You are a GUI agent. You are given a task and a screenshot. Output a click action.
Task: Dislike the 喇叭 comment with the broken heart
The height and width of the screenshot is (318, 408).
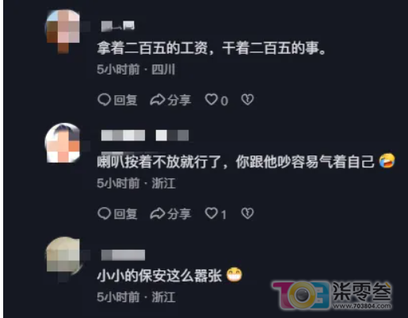[247, 213]
